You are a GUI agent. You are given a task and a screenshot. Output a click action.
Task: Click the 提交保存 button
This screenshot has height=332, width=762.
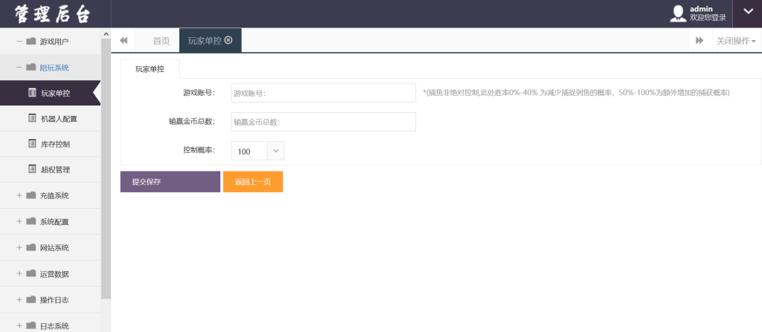click(170, 181)
